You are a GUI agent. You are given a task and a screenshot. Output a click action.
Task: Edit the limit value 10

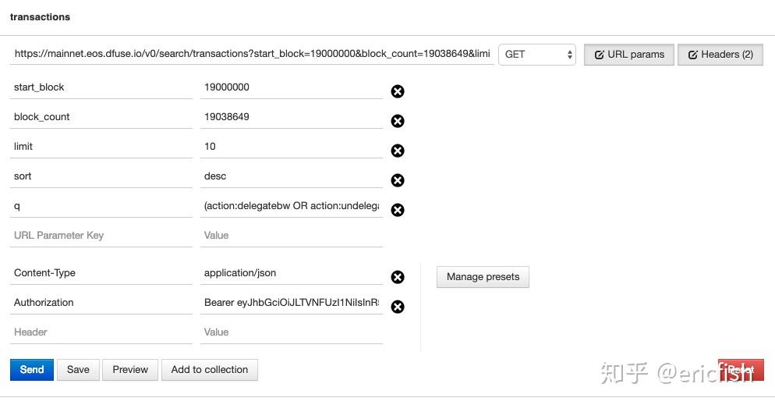pos(292,147)
